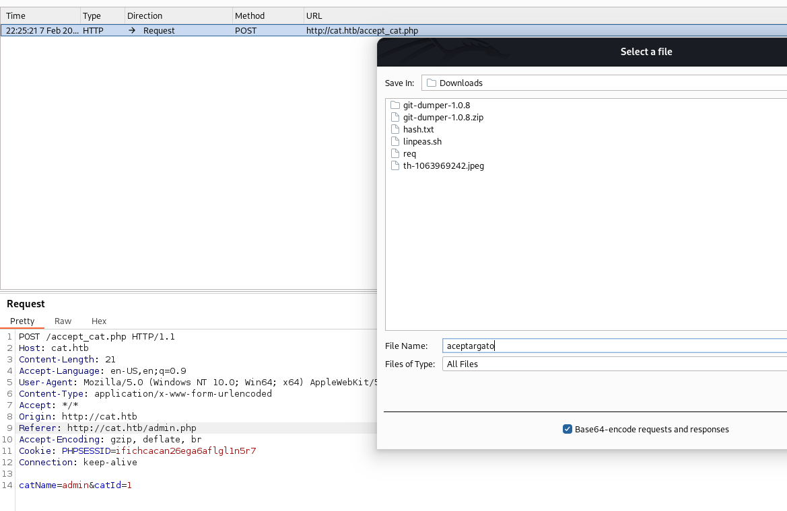Select the hash.txt file

point(418,129)
